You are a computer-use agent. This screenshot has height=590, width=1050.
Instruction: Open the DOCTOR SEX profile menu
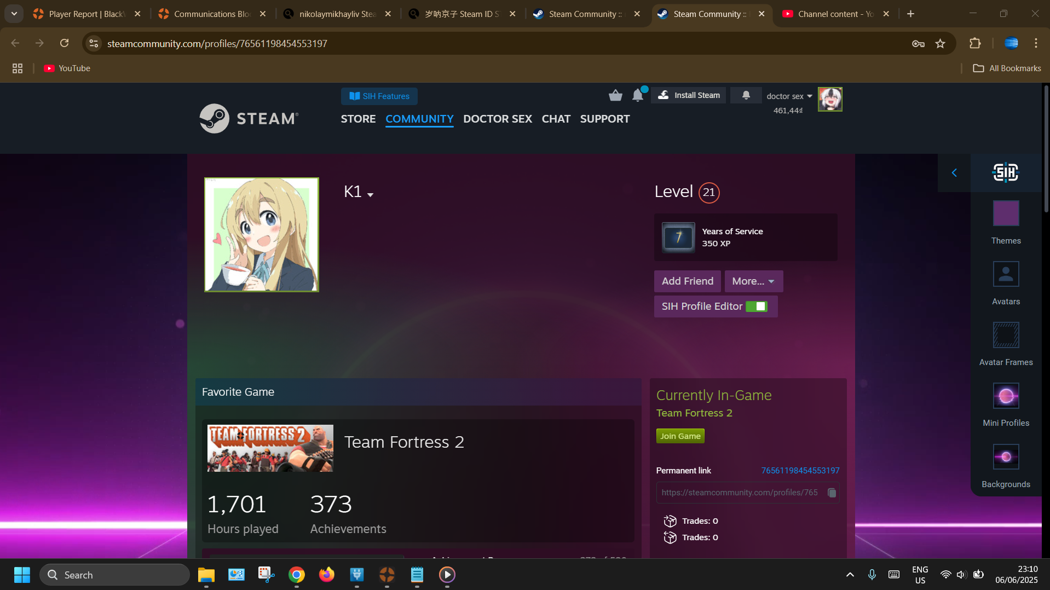coord(497,119)
